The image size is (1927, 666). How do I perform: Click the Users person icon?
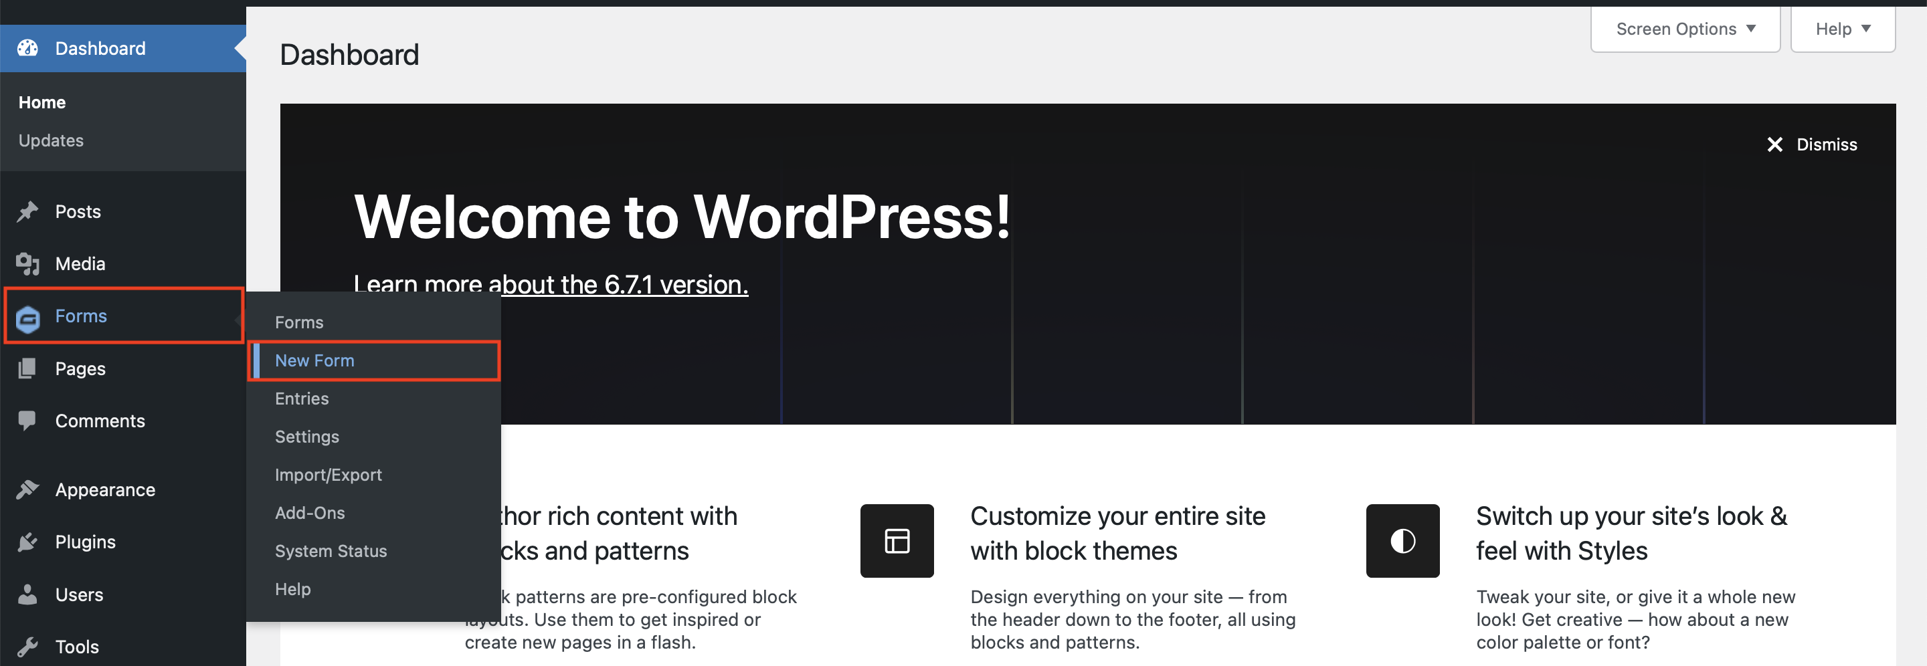(x=27, y=594)
